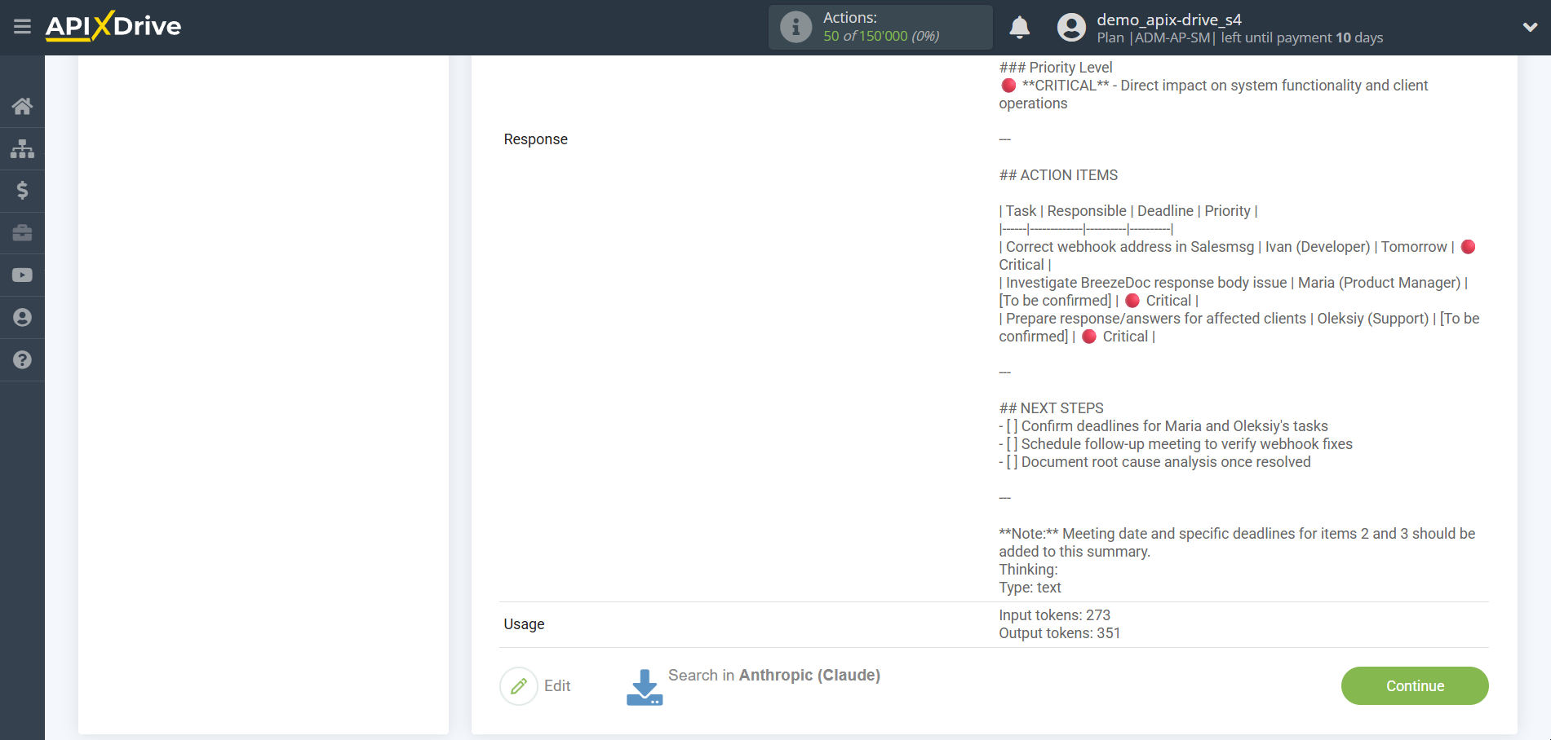Click the actions info icon

coord(795,27)
